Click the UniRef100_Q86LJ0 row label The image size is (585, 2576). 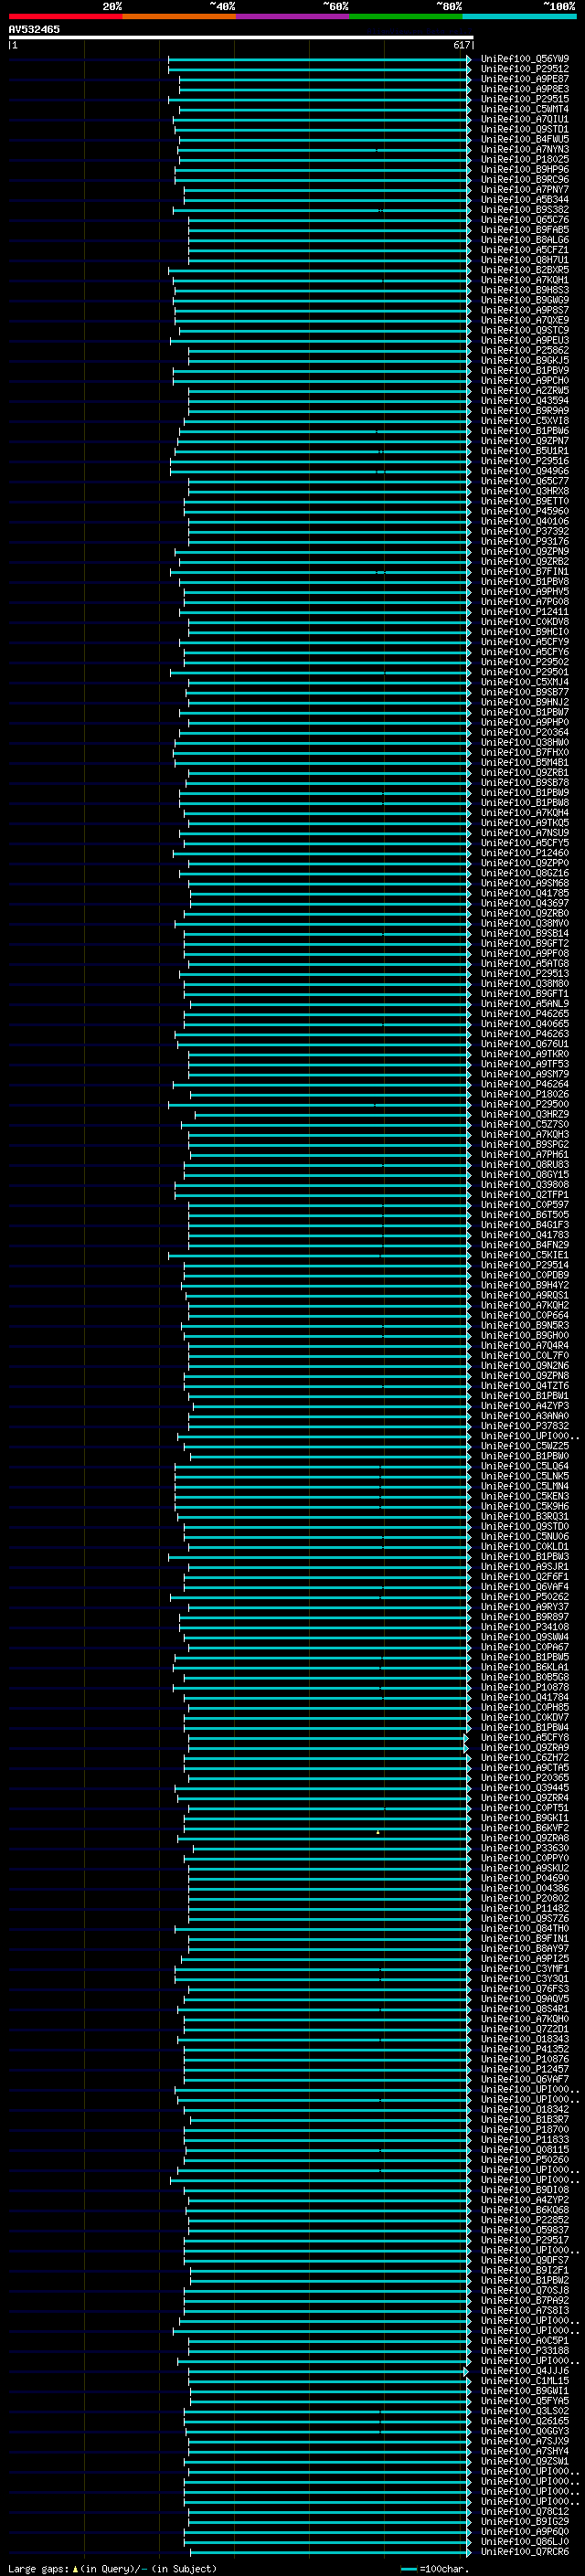pos(525,2541)
